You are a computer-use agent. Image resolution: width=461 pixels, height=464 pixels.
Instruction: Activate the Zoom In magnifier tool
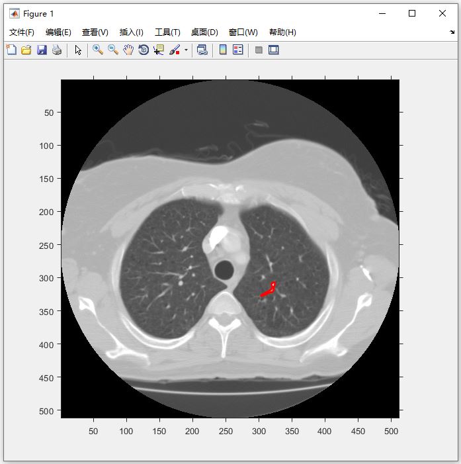click(98, 50)
